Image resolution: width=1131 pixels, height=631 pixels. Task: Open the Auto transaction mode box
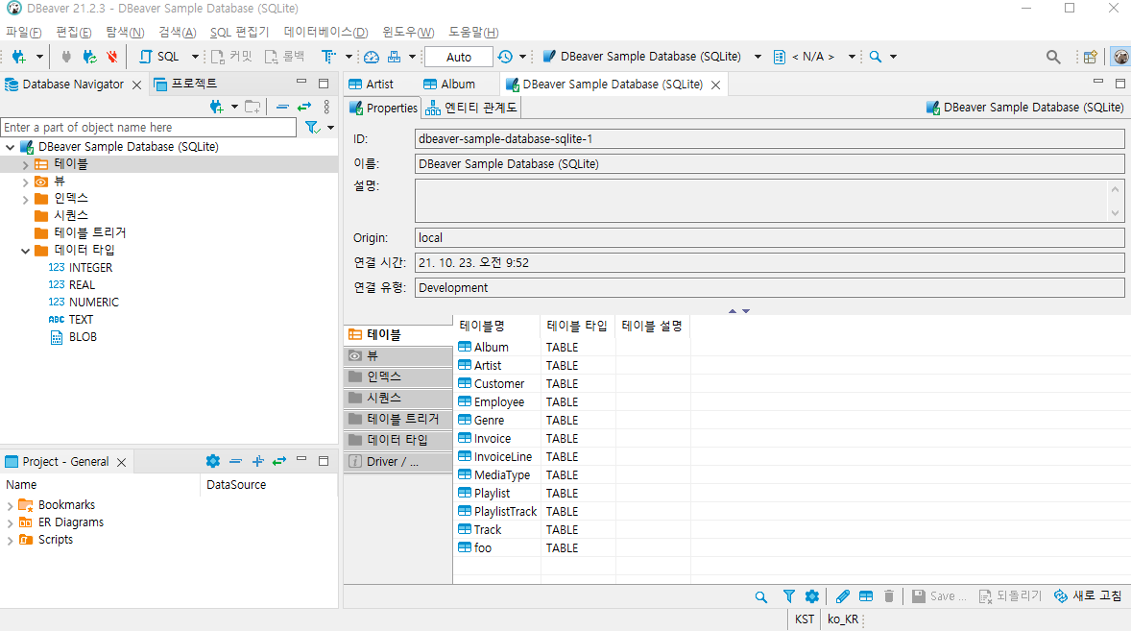click(x=459, y=57)
